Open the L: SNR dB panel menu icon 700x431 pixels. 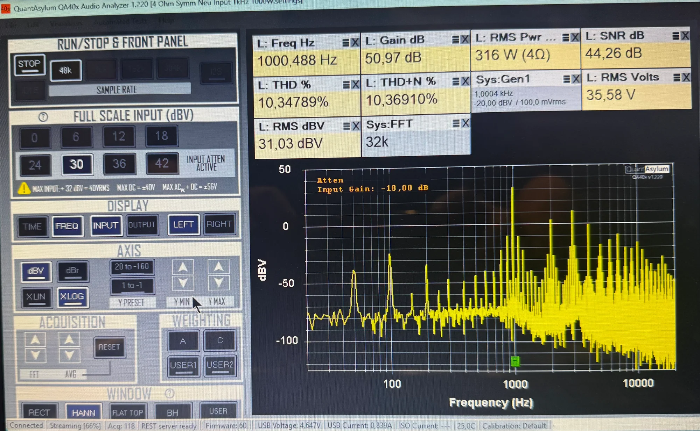coord(676,36)
